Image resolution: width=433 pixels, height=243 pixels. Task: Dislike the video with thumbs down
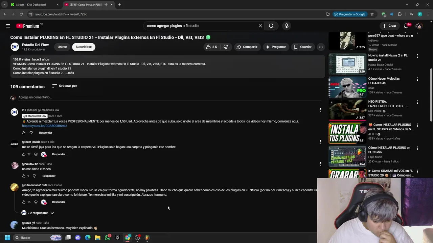[x=226, y=47]
